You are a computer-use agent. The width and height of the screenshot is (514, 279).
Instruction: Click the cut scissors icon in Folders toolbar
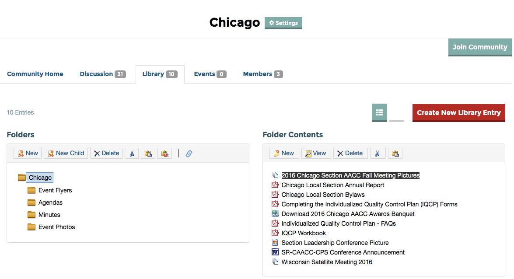132,153
